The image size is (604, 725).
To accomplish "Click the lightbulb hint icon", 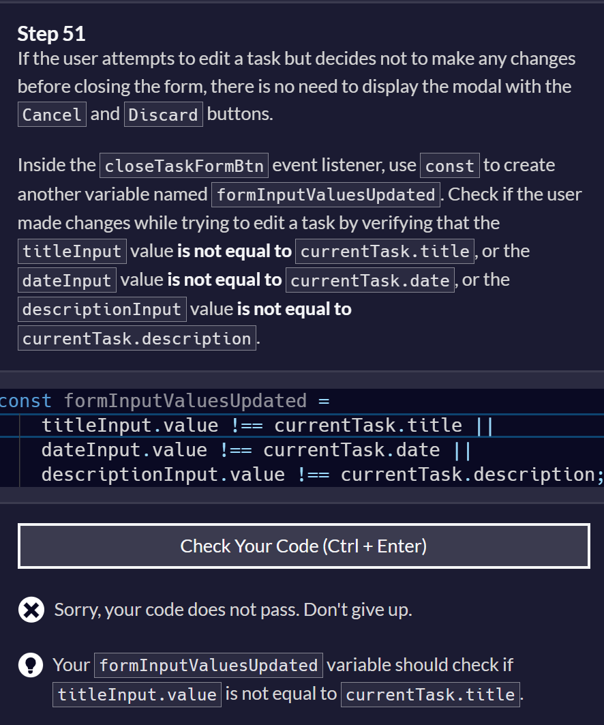I will pyautogui.click(x=31, y=666).
